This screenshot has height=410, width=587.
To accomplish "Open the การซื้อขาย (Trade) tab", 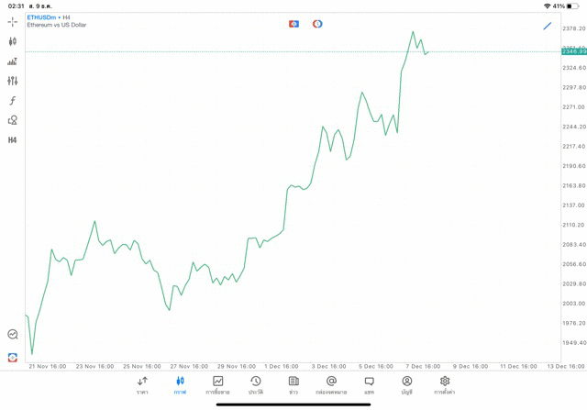I will 217,385.
